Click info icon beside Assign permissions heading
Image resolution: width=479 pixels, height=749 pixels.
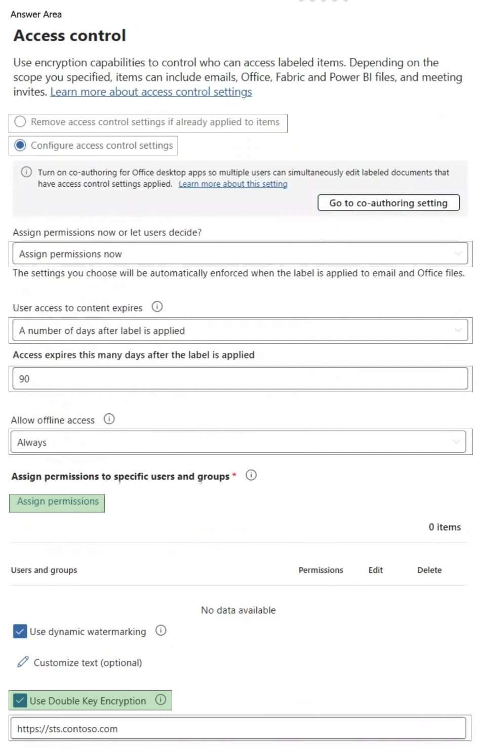click(251, 475)
